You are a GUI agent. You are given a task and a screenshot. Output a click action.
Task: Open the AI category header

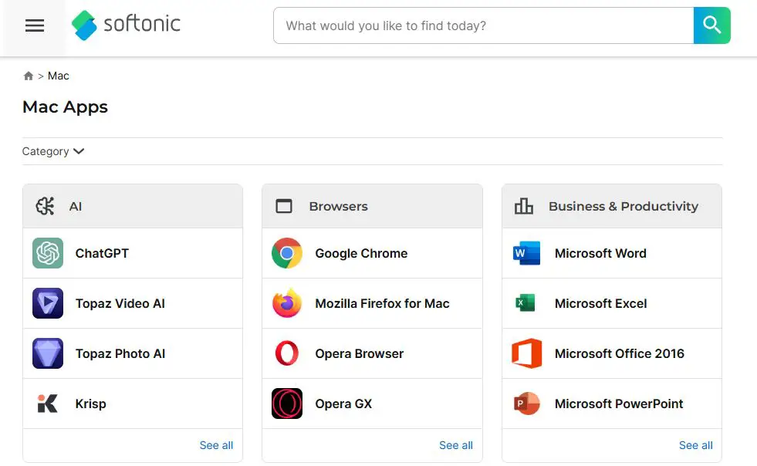[x=76, y=206]
